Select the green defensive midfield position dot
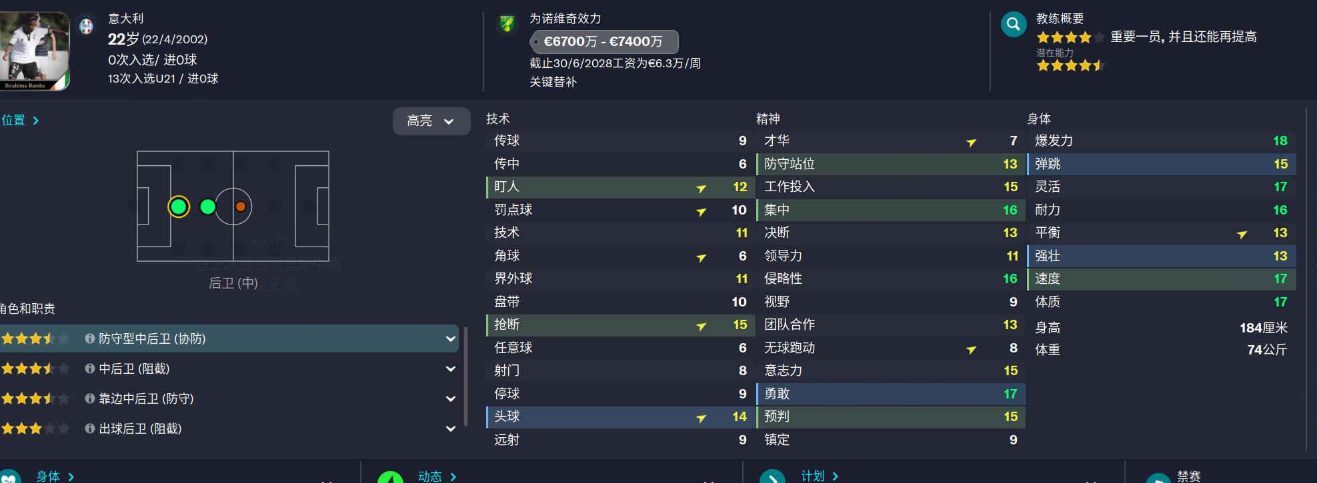The width and height of the screenshot is (1317, 483). pos(207,207)
